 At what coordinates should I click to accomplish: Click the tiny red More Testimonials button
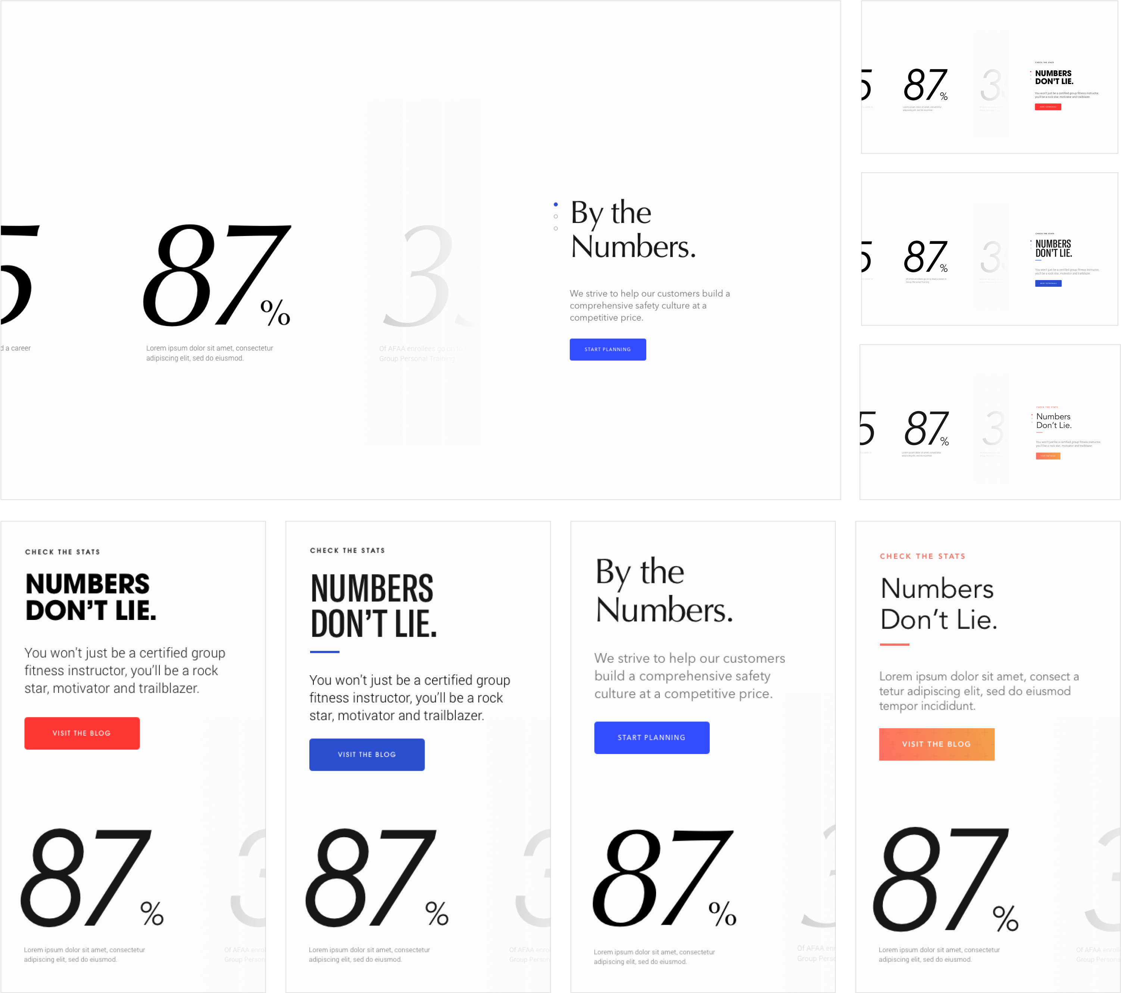[x=1047, y=107]
